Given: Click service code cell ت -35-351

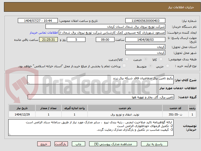Looking at the screenshot, I should click(x=175, y=114).
